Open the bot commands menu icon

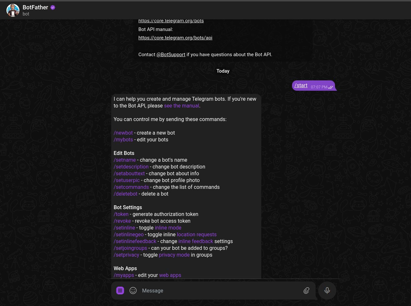120,291
